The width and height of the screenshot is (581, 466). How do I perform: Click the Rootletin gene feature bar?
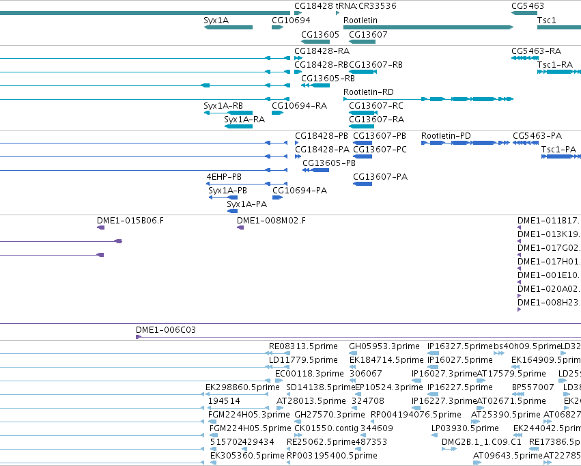point(428,27)
